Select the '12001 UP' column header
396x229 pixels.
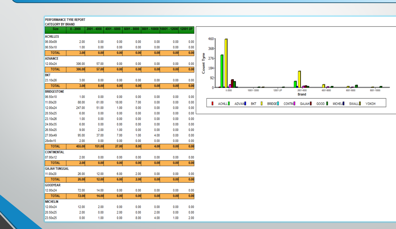pyautogui.click(x=186, y=30)
